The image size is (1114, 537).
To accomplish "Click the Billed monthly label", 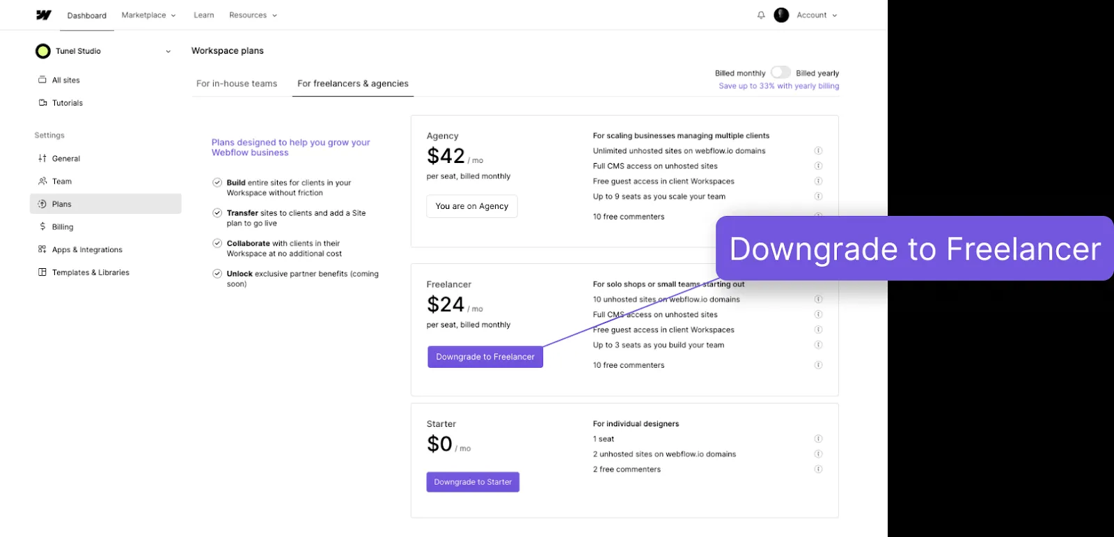I will point(740,73).
